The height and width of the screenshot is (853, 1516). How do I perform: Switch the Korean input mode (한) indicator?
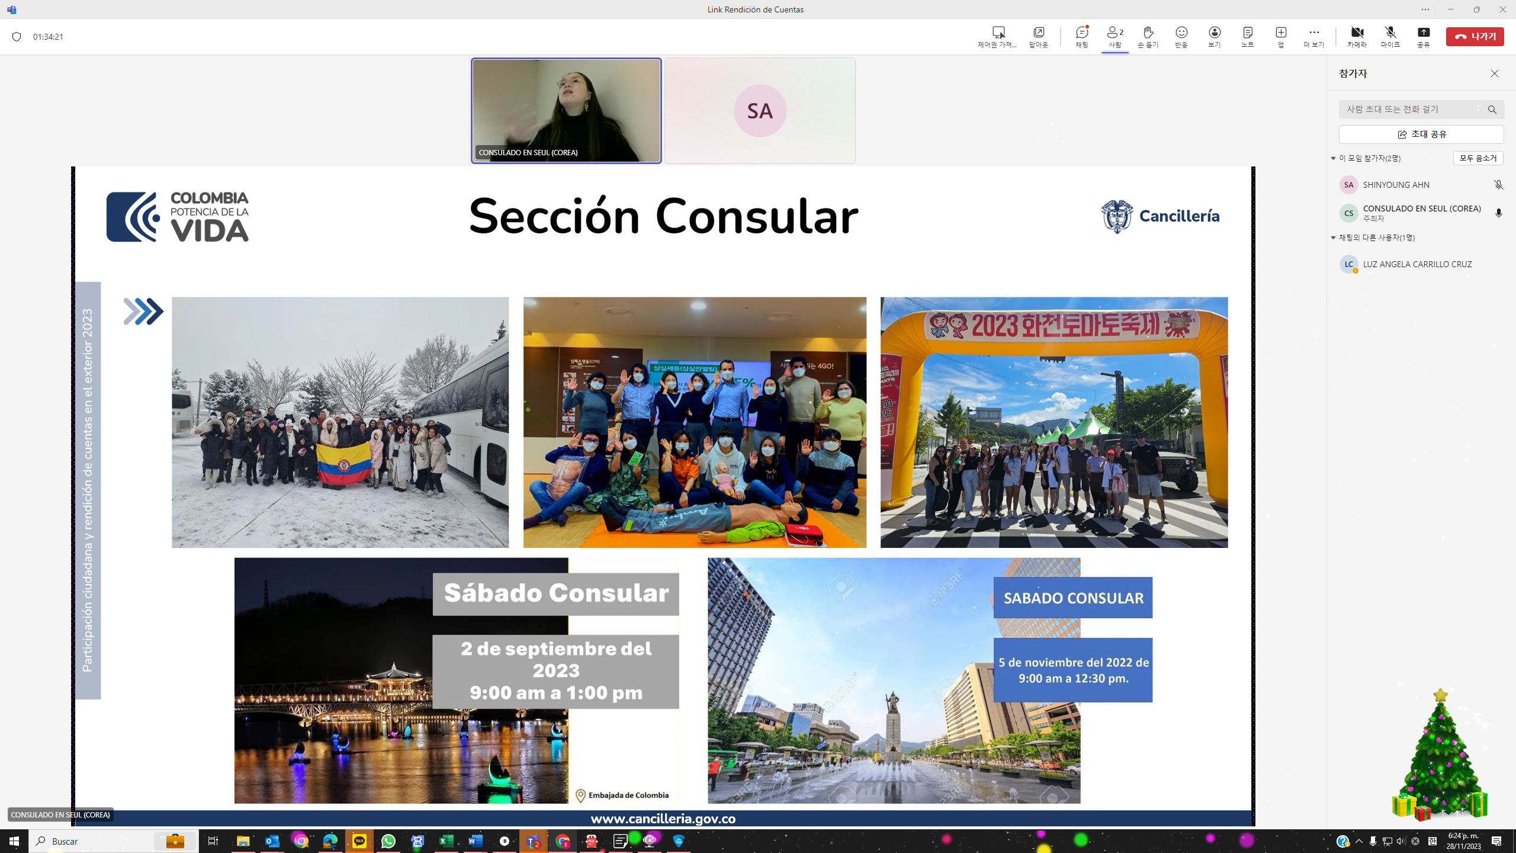click(x=1432, y=841)
